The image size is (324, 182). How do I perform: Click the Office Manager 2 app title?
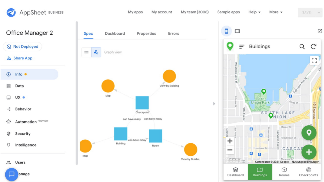pyautogui.click(x=30, y=33)
